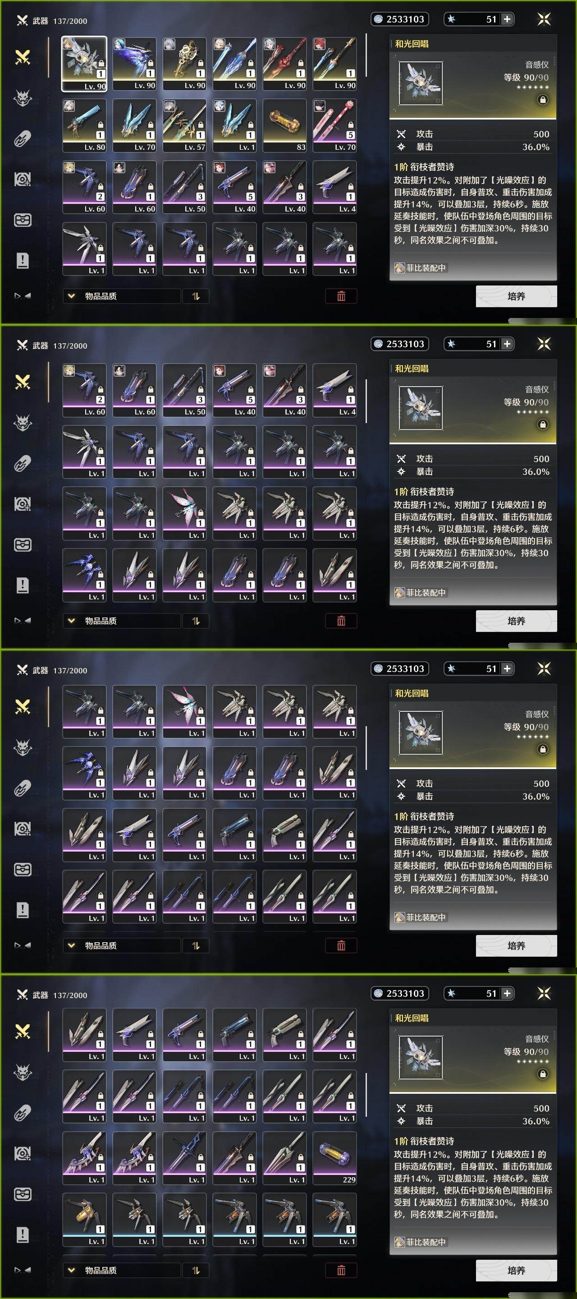Image resolution: width=577 pixels, height=1299 pixels.
Task: Toggle the lock on the Lv. 80 sword thumbnail
Action: pos(100,125)
